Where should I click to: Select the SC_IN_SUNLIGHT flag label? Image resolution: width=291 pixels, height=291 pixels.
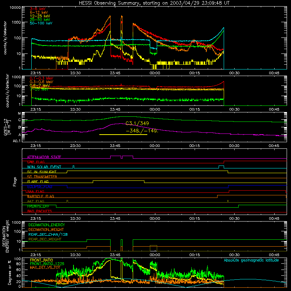42,172
